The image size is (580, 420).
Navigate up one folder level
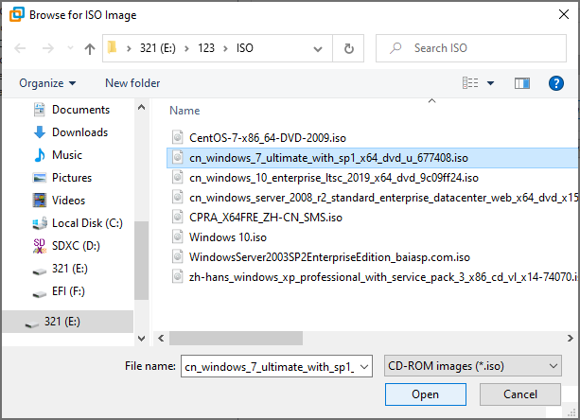pyautogui.click(x=90, y=48)
